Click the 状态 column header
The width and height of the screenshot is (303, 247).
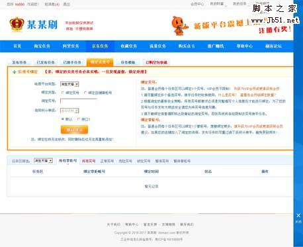(x=208, y=172)
